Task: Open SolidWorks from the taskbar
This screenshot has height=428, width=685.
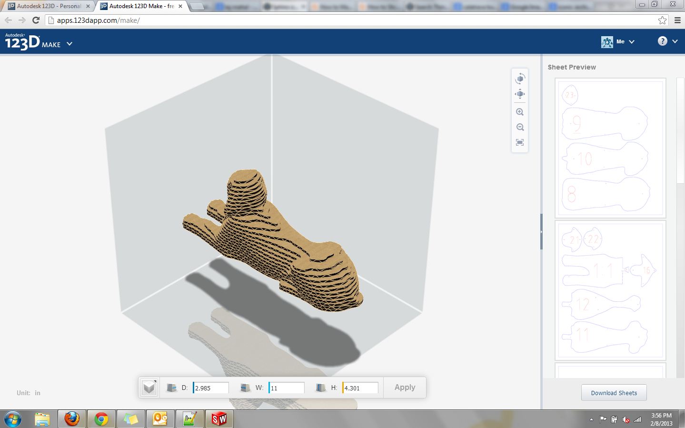Action: (x=219, y=419)
